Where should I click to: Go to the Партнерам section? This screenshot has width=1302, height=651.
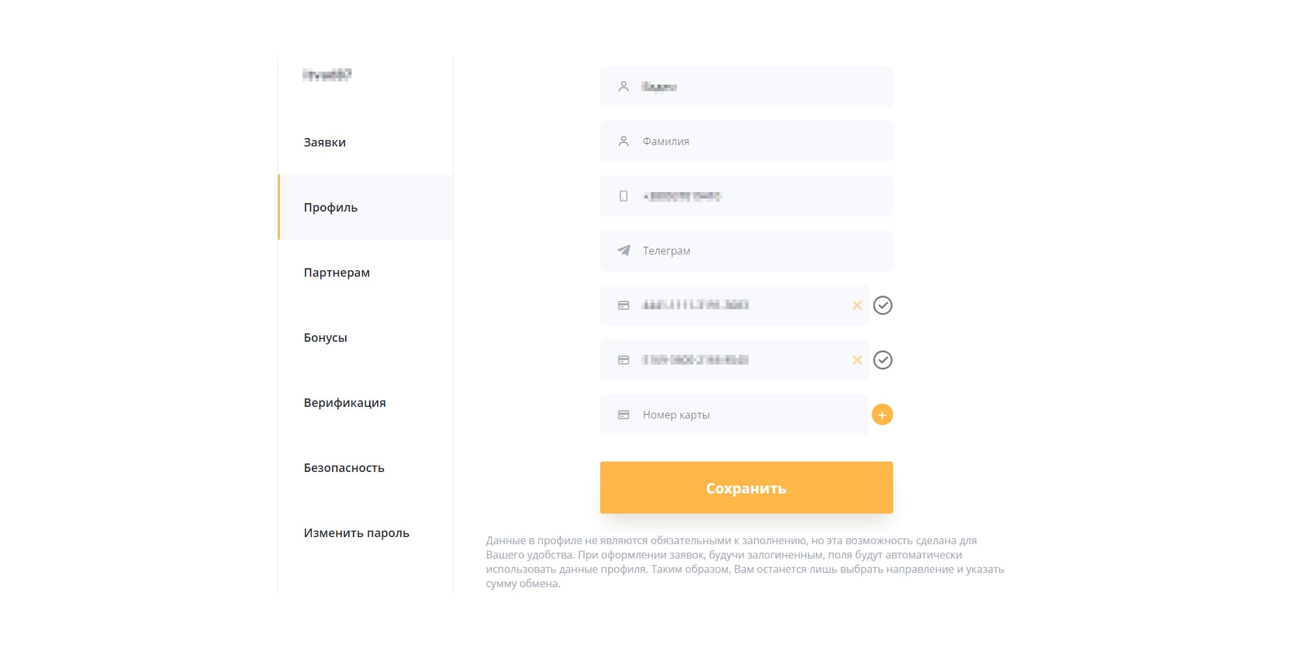coord(337,273)
